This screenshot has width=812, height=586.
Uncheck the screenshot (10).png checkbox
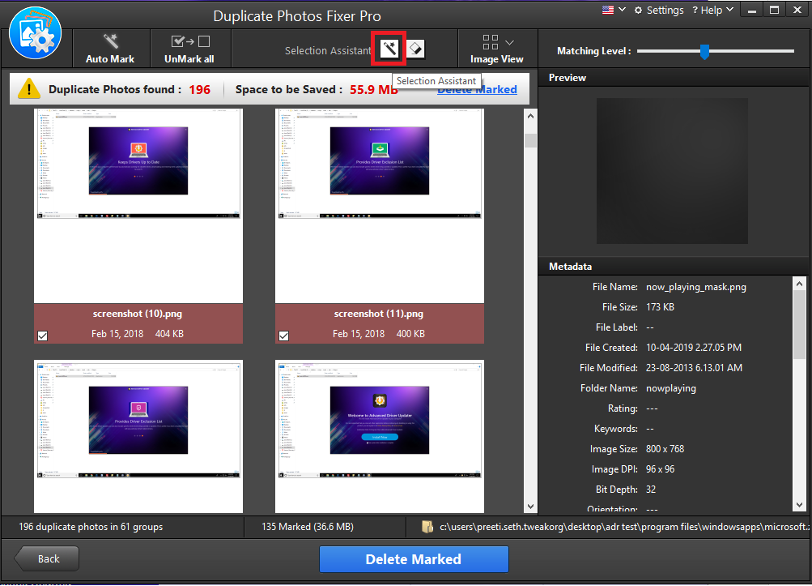tap(42, 336)
